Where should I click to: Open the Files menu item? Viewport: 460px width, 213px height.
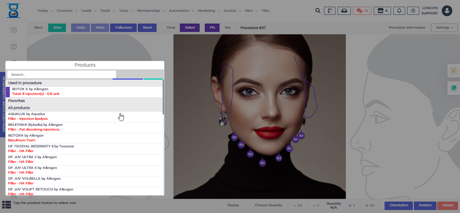click(265, 11)
